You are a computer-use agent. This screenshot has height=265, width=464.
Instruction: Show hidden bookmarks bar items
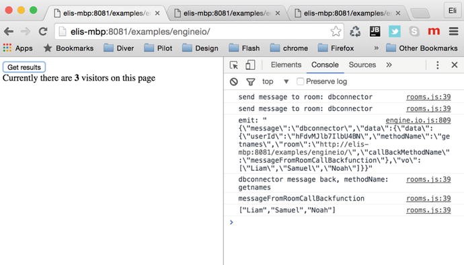point(376,48)
